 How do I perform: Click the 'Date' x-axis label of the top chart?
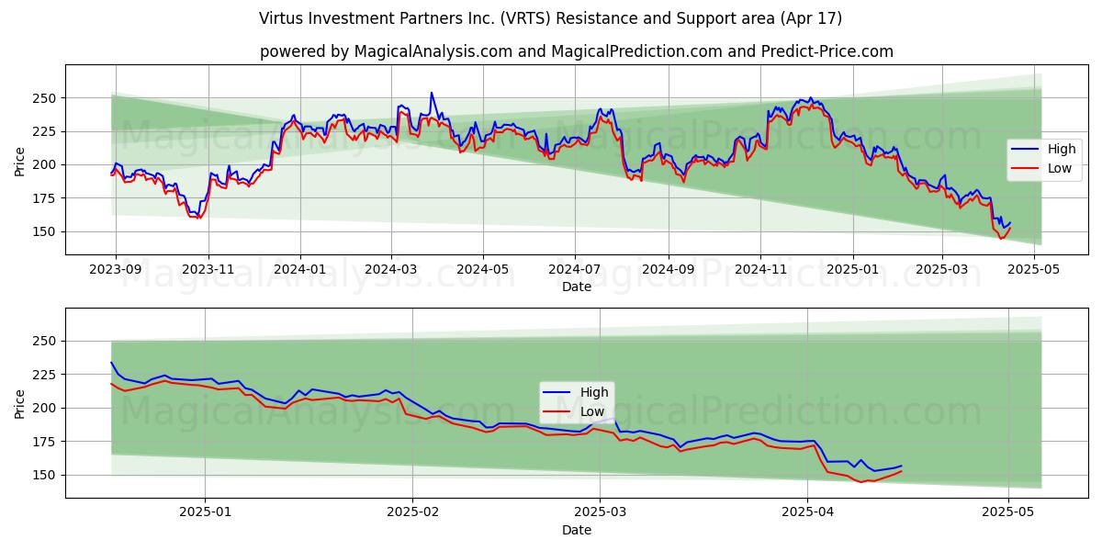point(577,287)
